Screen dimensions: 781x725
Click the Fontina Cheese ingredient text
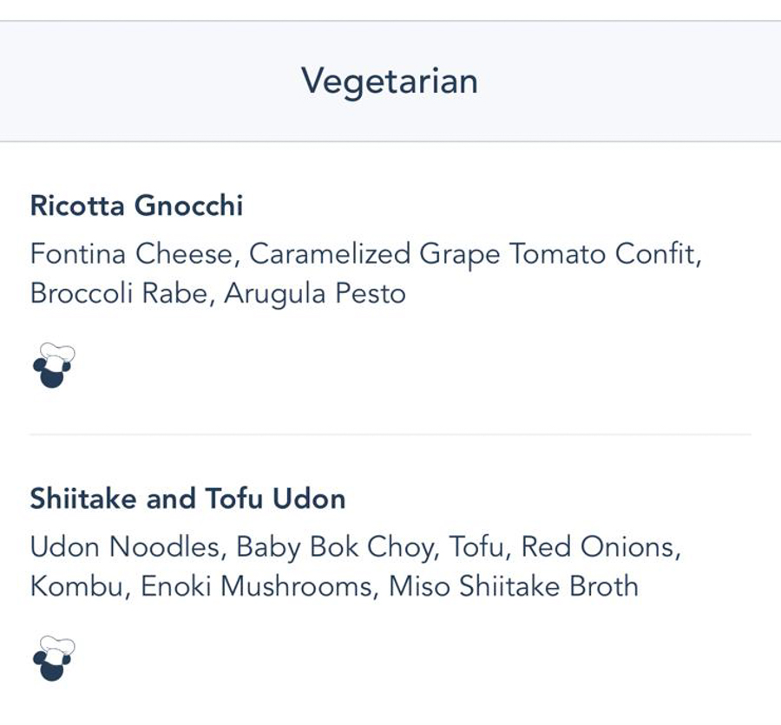[135, 254]
